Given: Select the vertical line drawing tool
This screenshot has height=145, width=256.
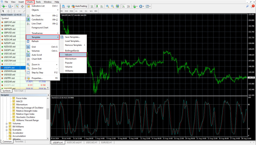Looking at the screenshot, I should [14, 11].
